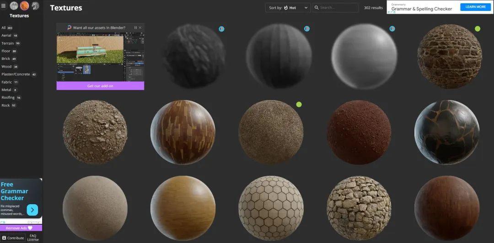Click the magnifier icon in search box

point(316,8)
